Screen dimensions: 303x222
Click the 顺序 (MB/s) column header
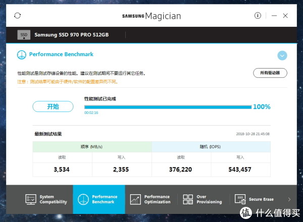click(91, 147)
